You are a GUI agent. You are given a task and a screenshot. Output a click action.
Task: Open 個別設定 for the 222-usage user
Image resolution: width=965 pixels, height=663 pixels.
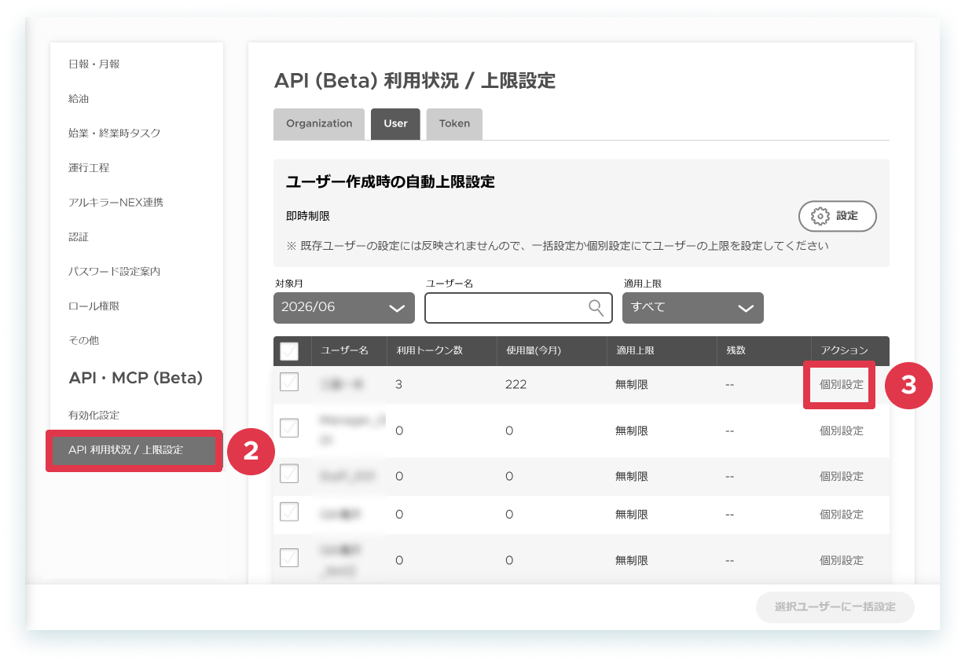(842, 385)
